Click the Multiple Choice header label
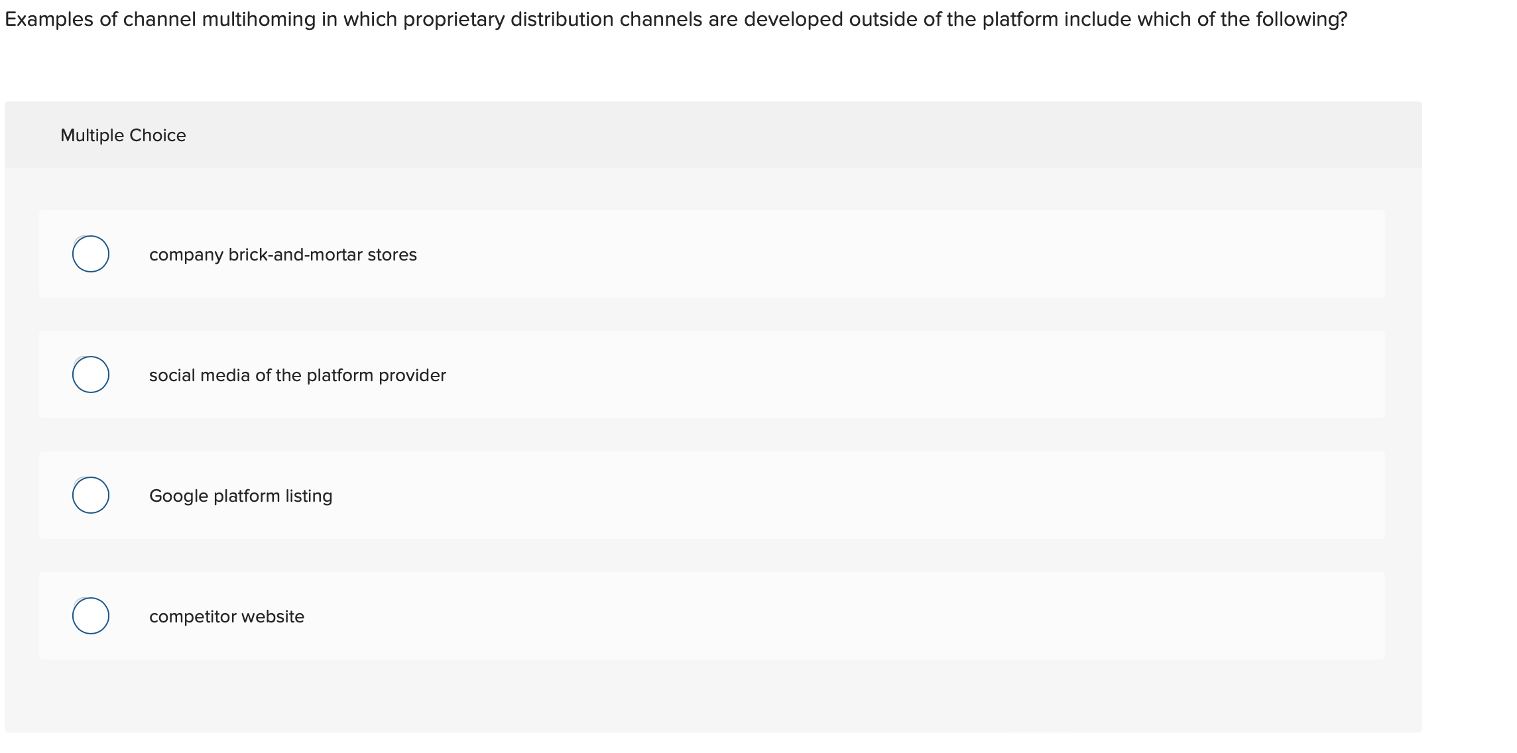1517x753 pixels. pyautogui.click(x=123, y=135)
